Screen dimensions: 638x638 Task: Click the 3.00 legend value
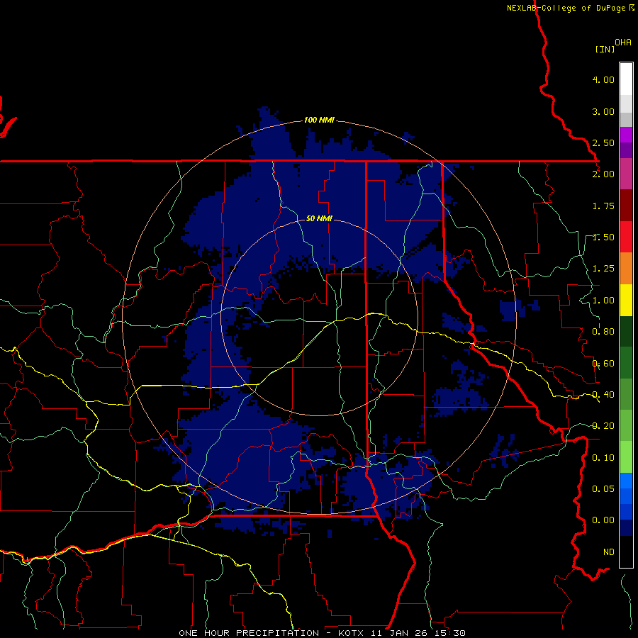pos(603,111)
